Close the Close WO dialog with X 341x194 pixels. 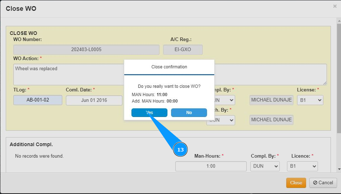pyautogui.click(x=335, y=6)
